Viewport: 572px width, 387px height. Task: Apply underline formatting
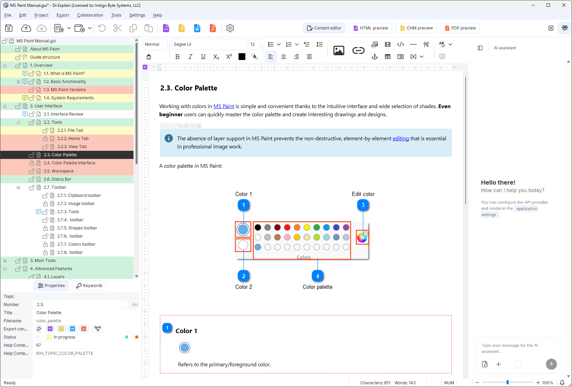[203, 57]
